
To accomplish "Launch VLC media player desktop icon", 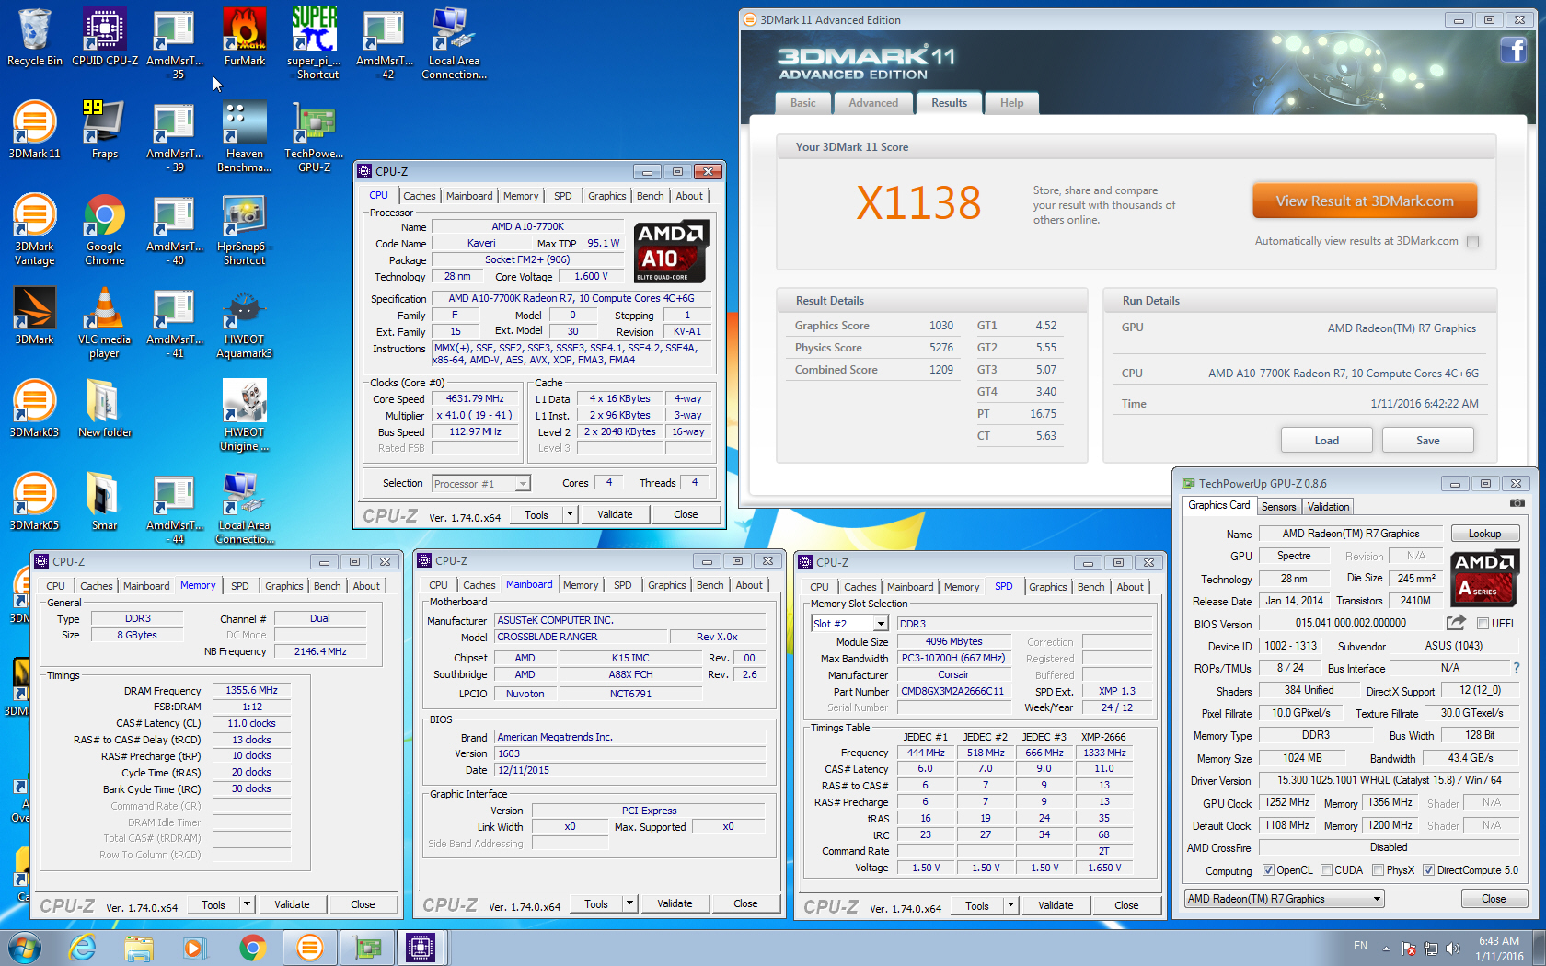I will click(x=105, y=323).
